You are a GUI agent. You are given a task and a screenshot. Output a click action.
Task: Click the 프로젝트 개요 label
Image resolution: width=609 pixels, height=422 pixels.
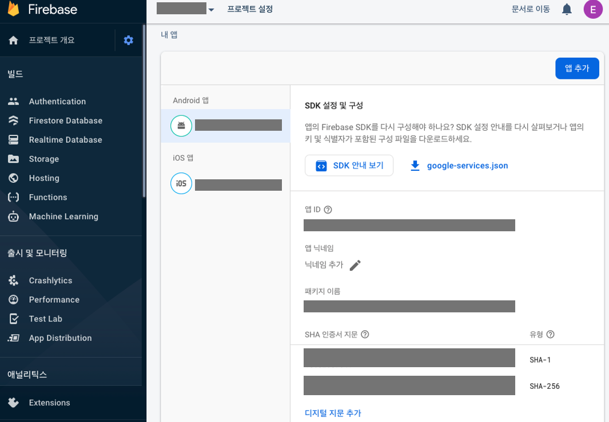(51, 40)
